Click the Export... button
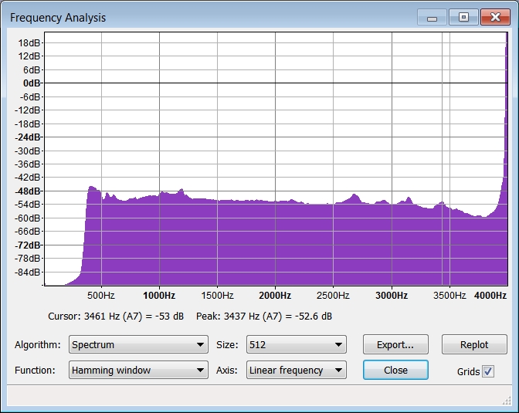This screenshot has height=413, width=519. tap(395, 345)
